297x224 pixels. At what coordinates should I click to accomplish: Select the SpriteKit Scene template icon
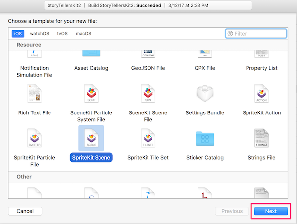(91, 138)
